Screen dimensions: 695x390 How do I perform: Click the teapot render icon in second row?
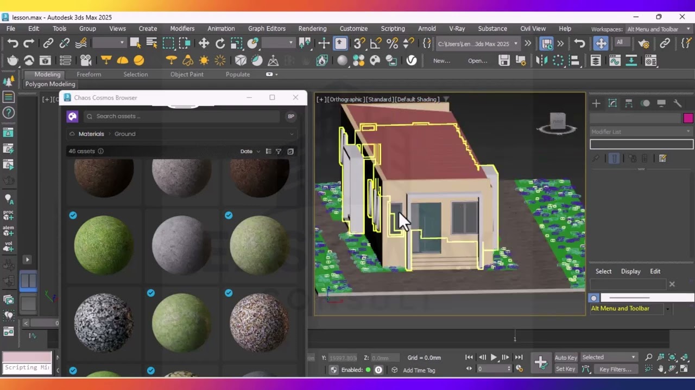tap(12, 61)
